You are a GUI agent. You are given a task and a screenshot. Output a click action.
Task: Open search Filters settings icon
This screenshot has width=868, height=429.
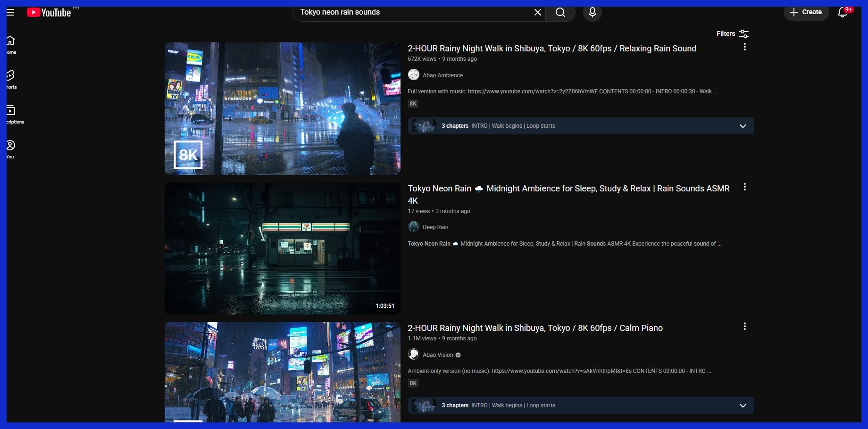coord(744,33)
